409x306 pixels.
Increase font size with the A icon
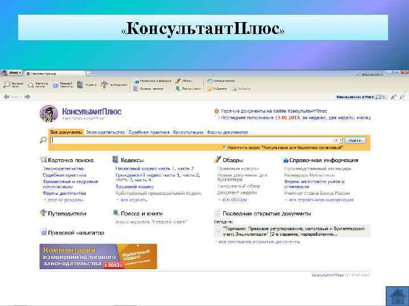point(394,97)
